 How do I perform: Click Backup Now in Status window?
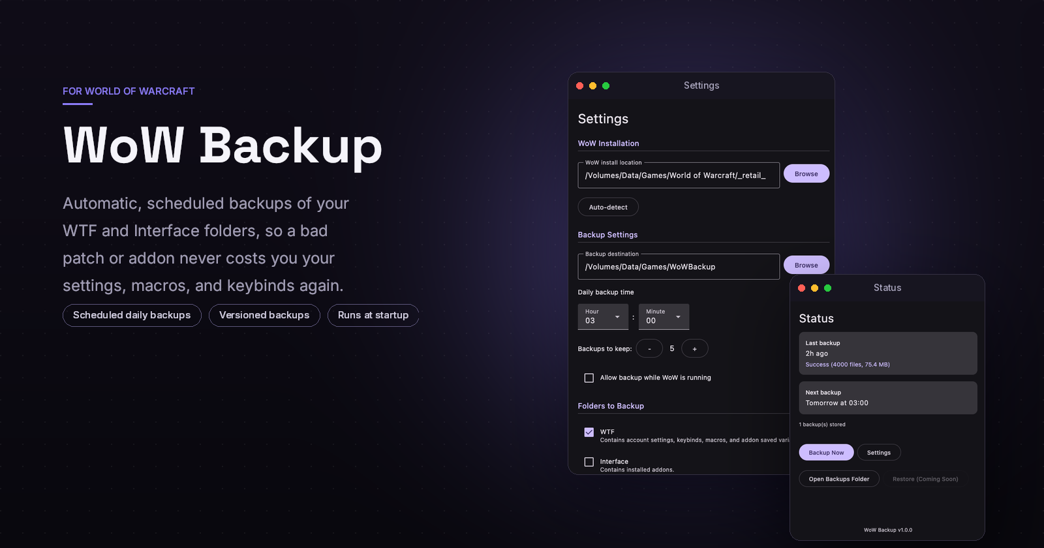pos(826,452)
